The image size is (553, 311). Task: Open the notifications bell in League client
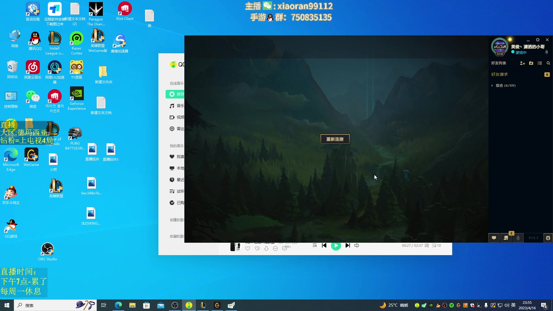pos(547,52)
